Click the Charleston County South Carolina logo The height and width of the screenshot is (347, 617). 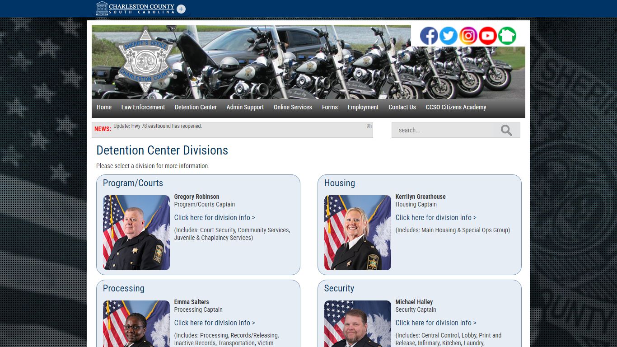point(136,8)
